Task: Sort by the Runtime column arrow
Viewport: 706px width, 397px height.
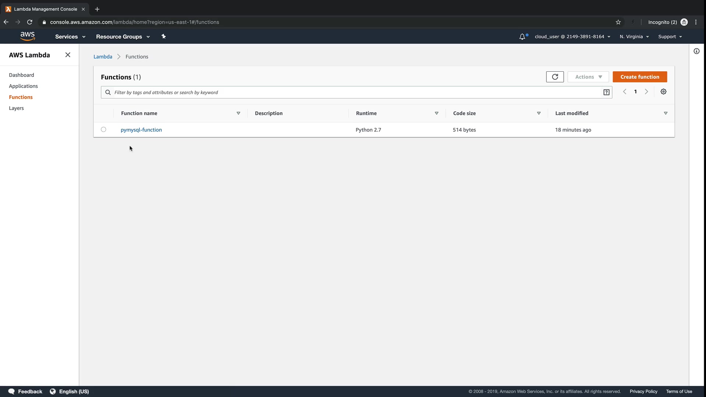Action: pos(436,114)
